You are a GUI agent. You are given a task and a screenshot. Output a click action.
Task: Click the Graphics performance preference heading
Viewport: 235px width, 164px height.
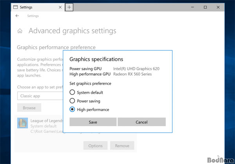(x=56, y=47)
